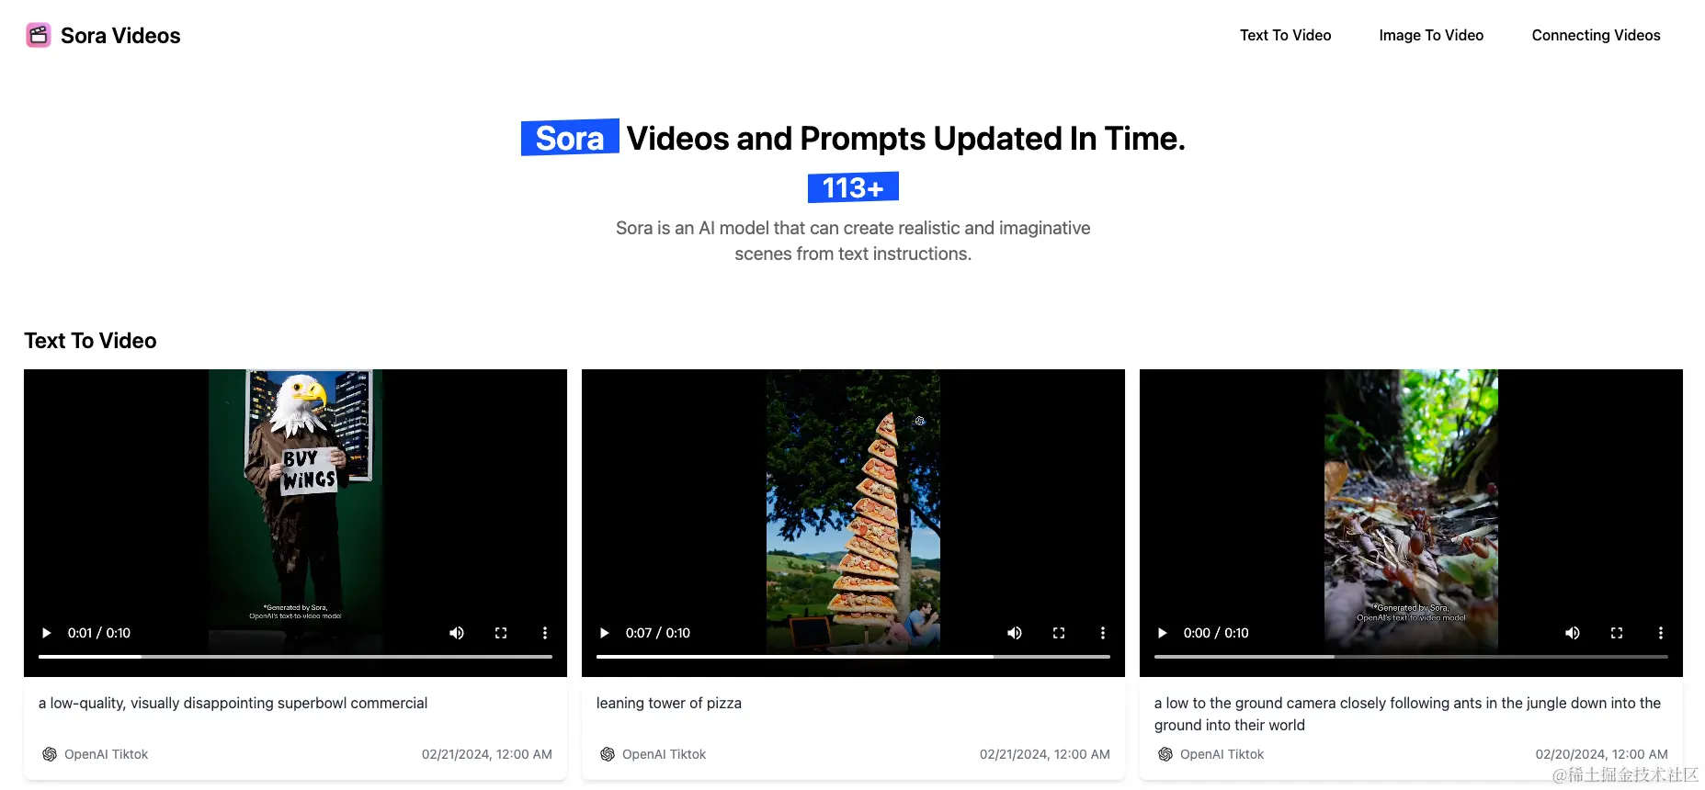Screen dimensions: 1705x790
Task: Click the 0:00 / 0:10 time display
Action: [x=1216, y=633]
